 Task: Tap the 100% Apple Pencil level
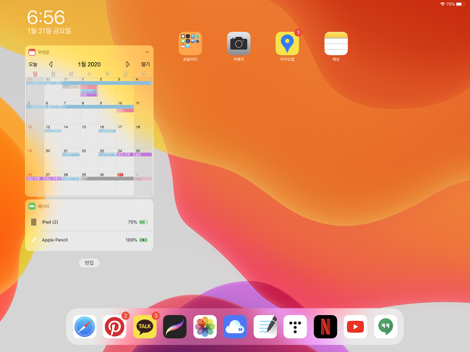[132, 240]
